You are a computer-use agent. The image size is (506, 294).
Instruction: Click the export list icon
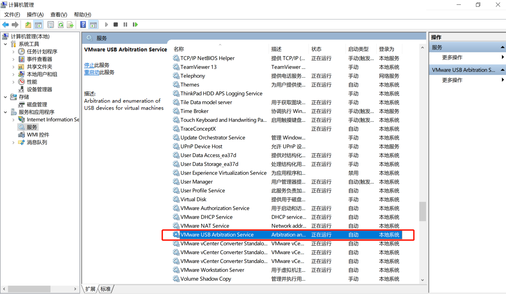(70, 24)
